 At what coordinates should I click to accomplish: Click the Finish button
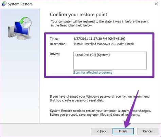(123, 131)
